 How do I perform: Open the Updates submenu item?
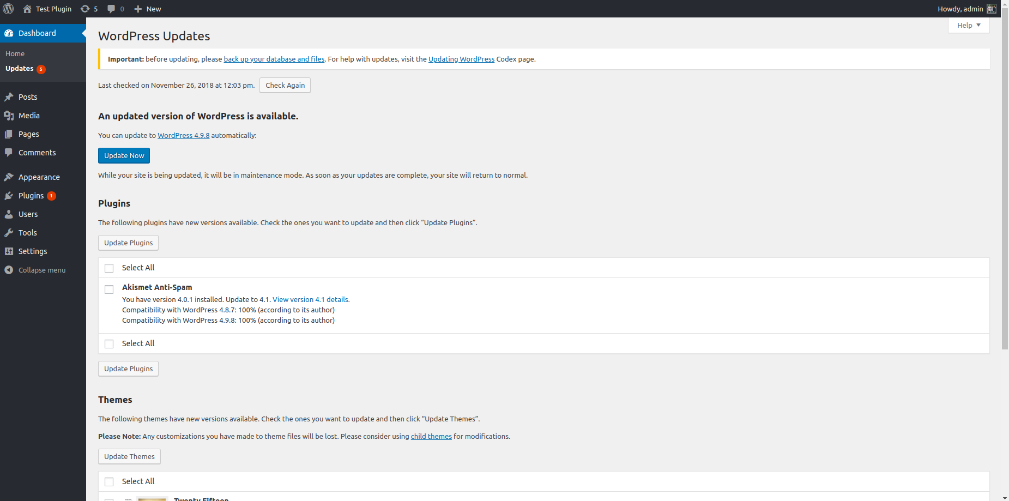tap(20, 69)
